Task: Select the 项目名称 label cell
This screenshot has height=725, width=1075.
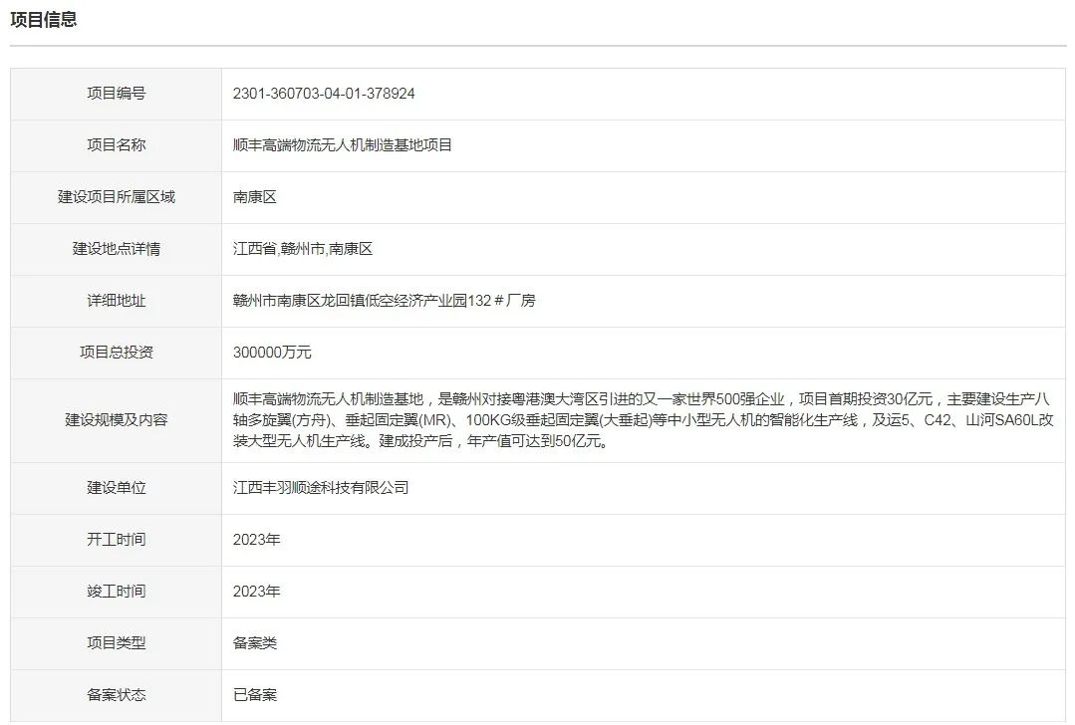Action: coord(116,145)
